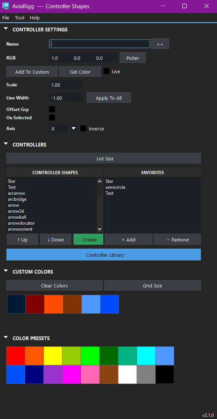Image resolution: width=217 pixels, height=419 pixels.
Task: Click Apply To All for line width
Action: [108, 98]
